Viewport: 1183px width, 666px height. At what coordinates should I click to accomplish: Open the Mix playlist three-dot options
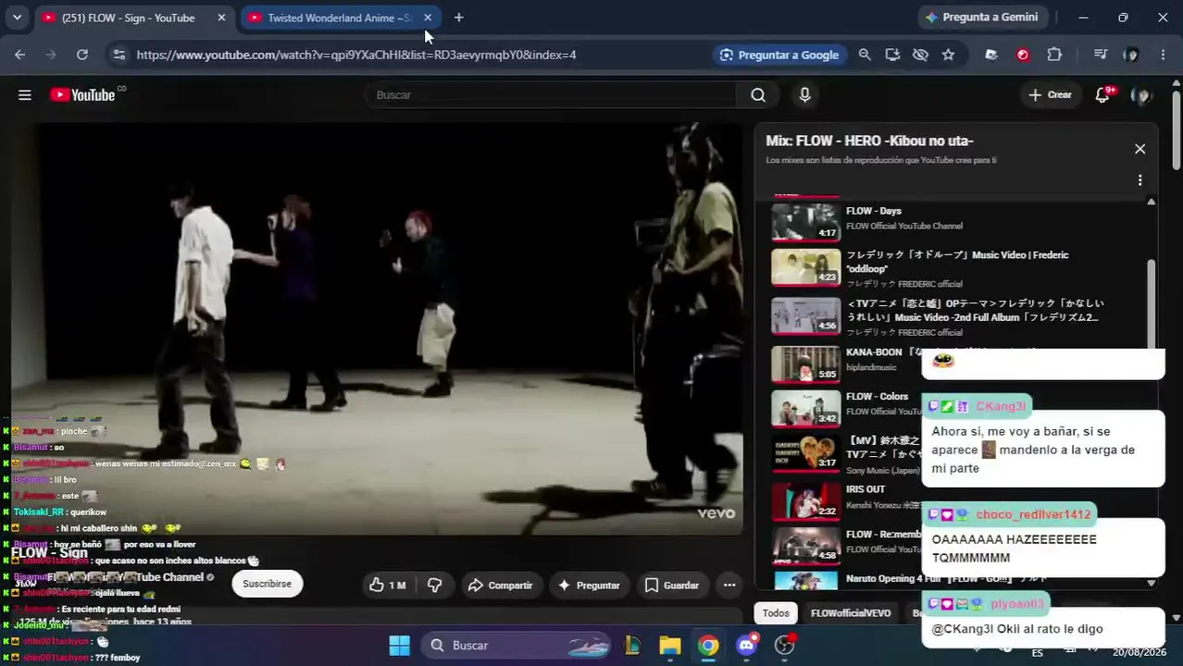pyautogui.click(x=1139, y=180)
